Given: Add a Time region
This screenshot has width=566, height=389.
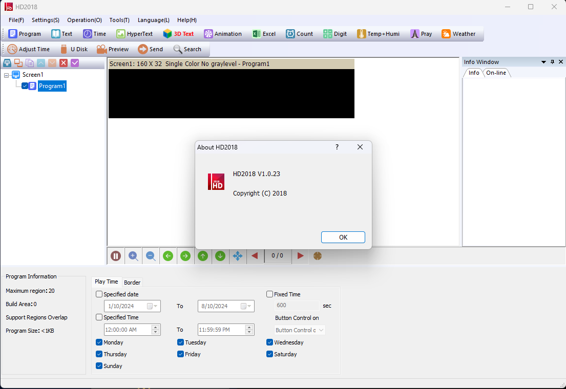Looking at the screenshot, I should pos(95,34).
